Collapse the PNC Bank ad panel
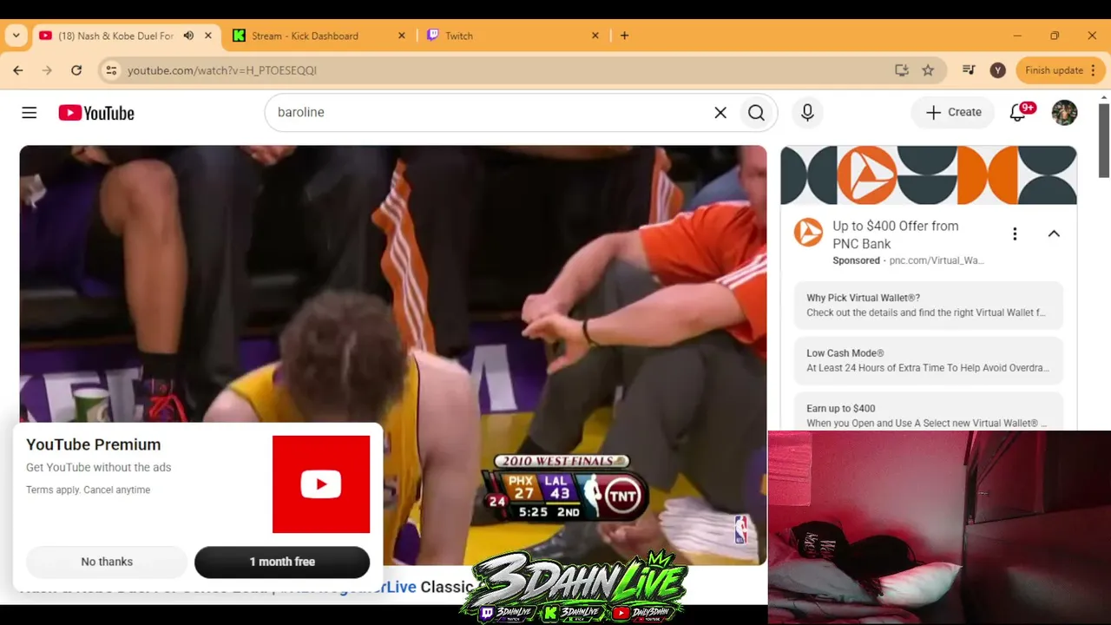 1054,234
